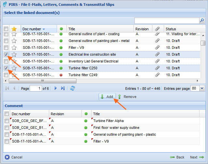Viewport: 208px width, 164px height.
Task: Click the Cancel button
Action: 14,157
